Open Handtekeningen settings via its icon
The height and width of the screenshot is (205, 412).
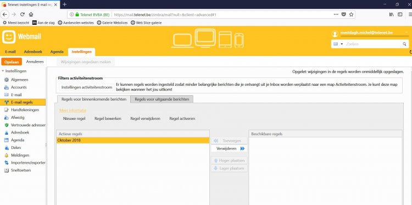[7, 110]
